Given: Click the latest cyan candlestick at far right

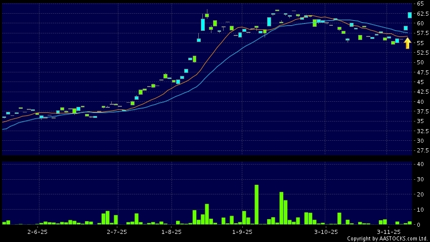Looking at the screenshot, I should click(x=410, y=15).
